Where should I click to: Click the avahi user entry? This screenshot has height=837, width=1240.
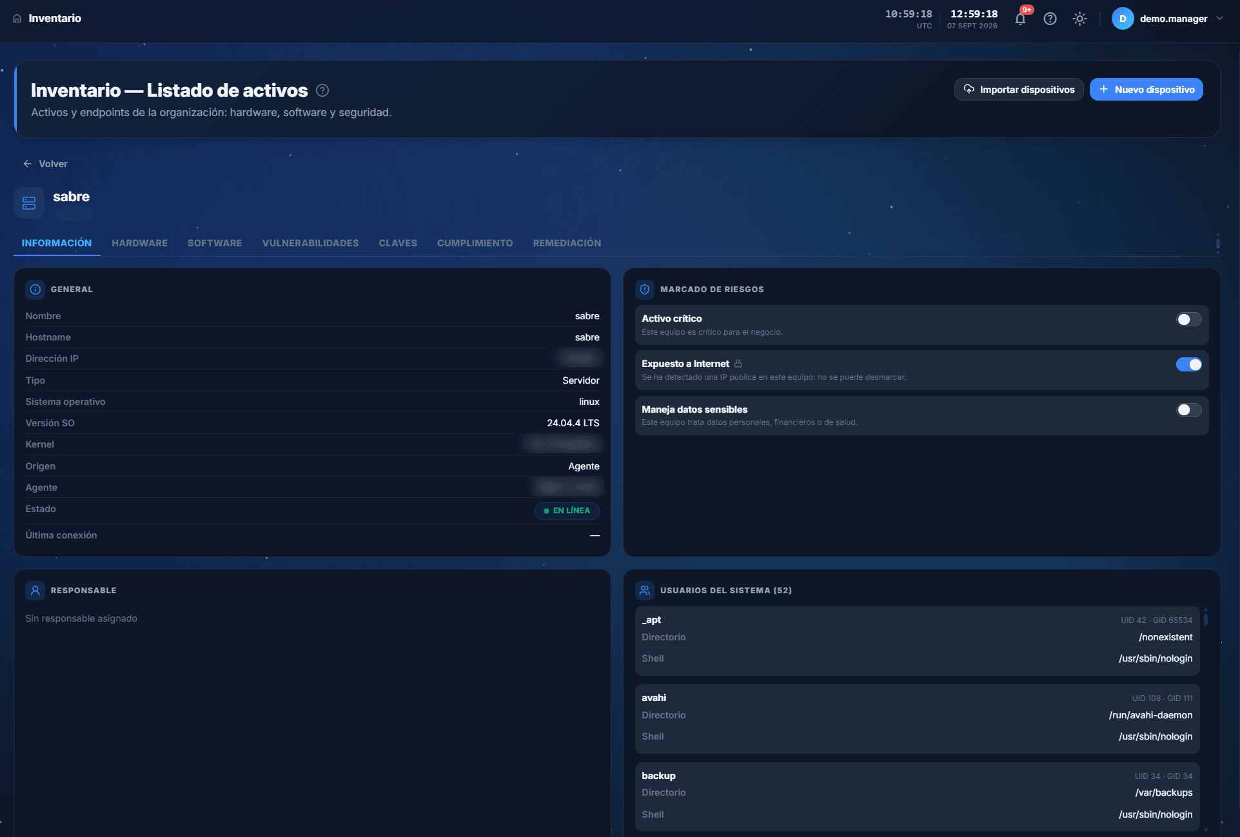click(x=917, y=719)
